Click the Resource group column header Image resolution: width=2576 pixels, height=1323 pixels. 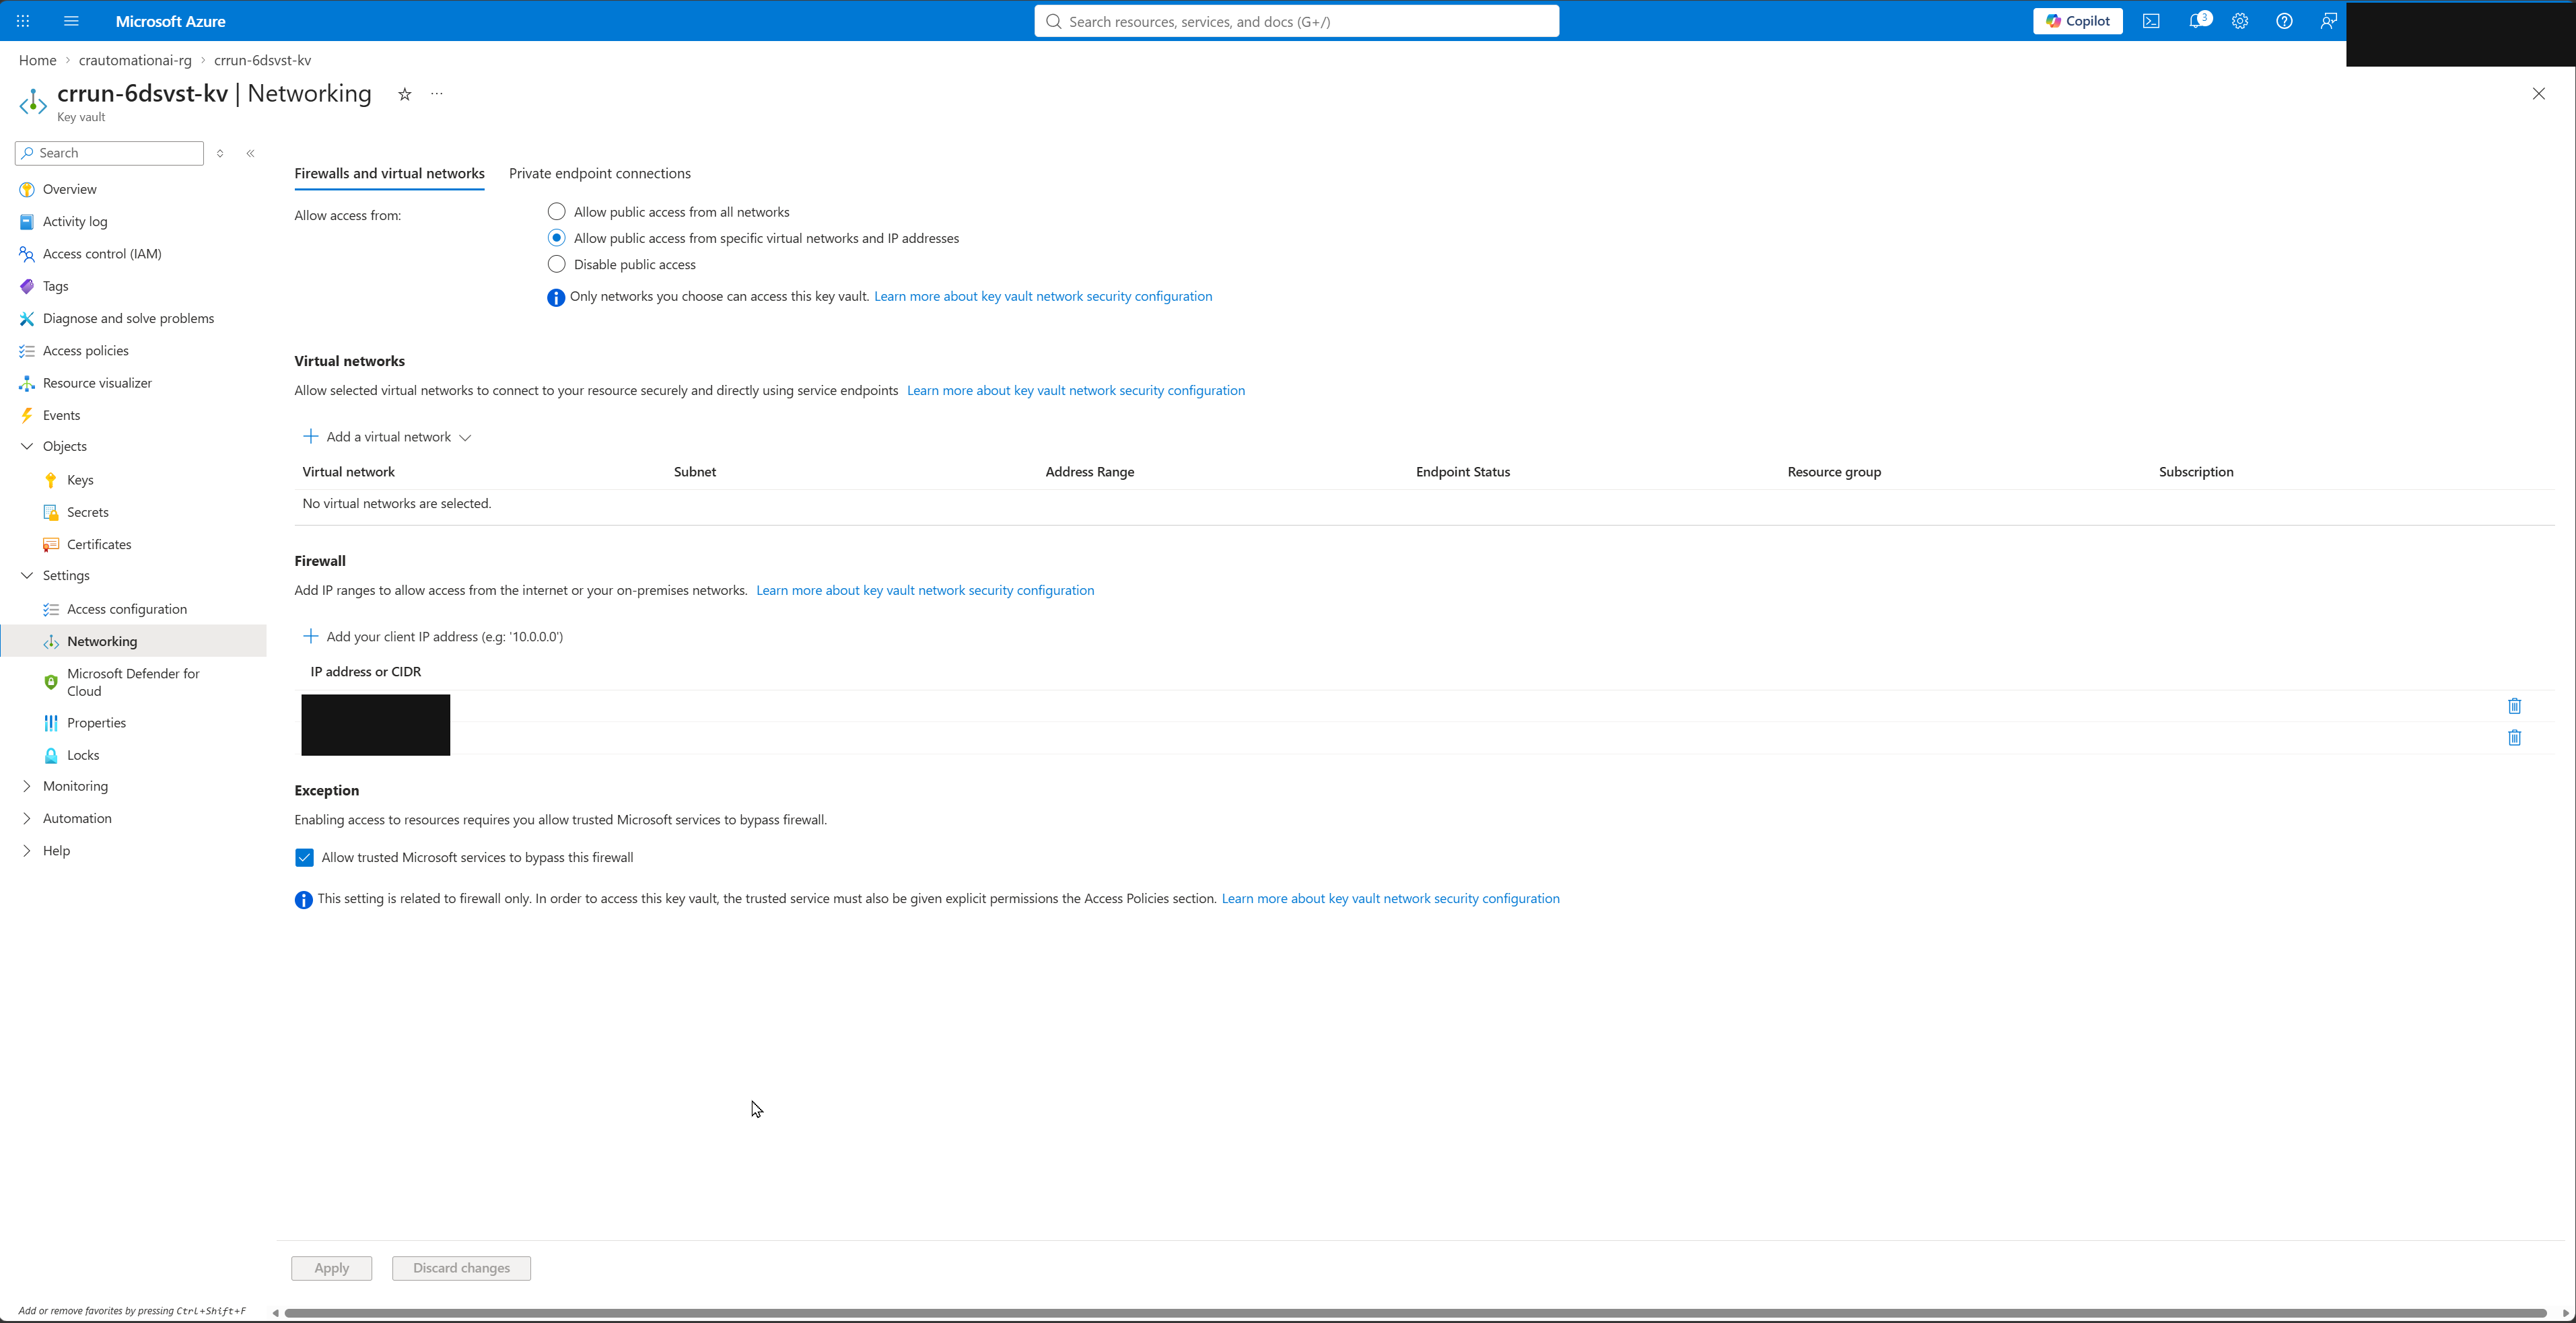[x=1834, y=472]
